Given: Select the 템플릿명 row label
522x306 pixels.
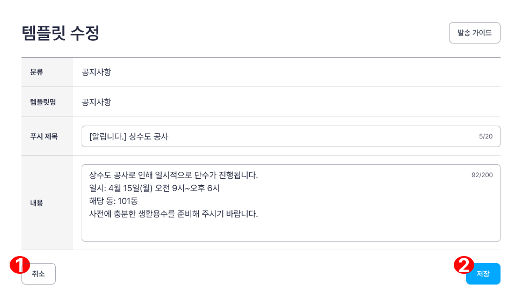Looking at the screenshot, I should click(43, 102).
